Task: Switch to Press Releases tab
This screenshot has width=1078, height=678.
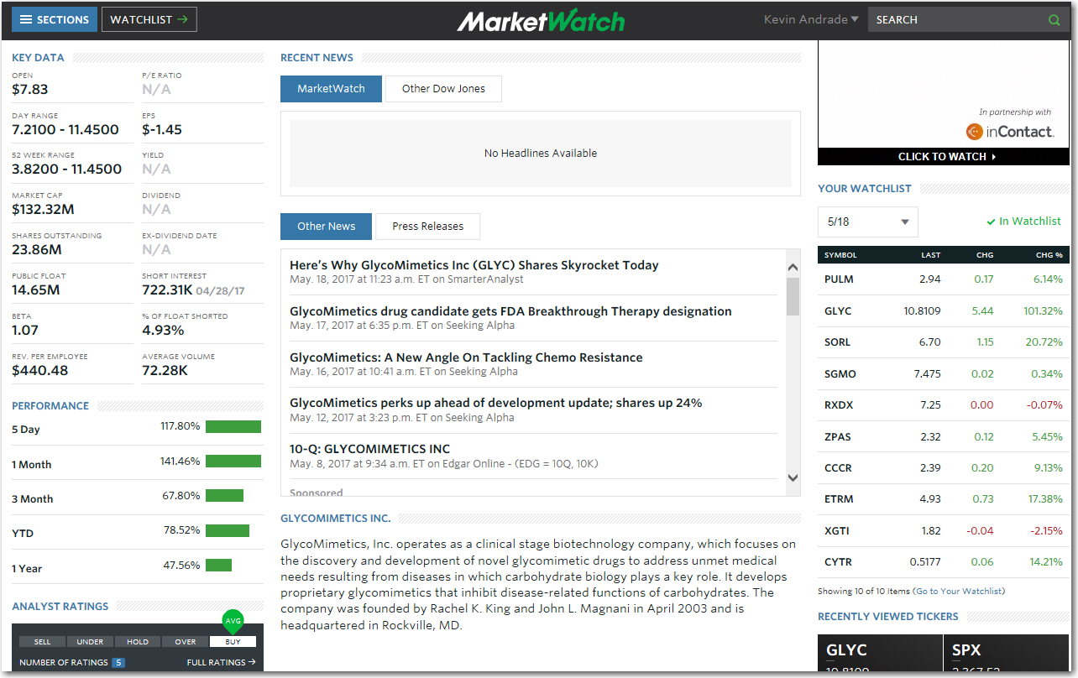Action: 427,227
